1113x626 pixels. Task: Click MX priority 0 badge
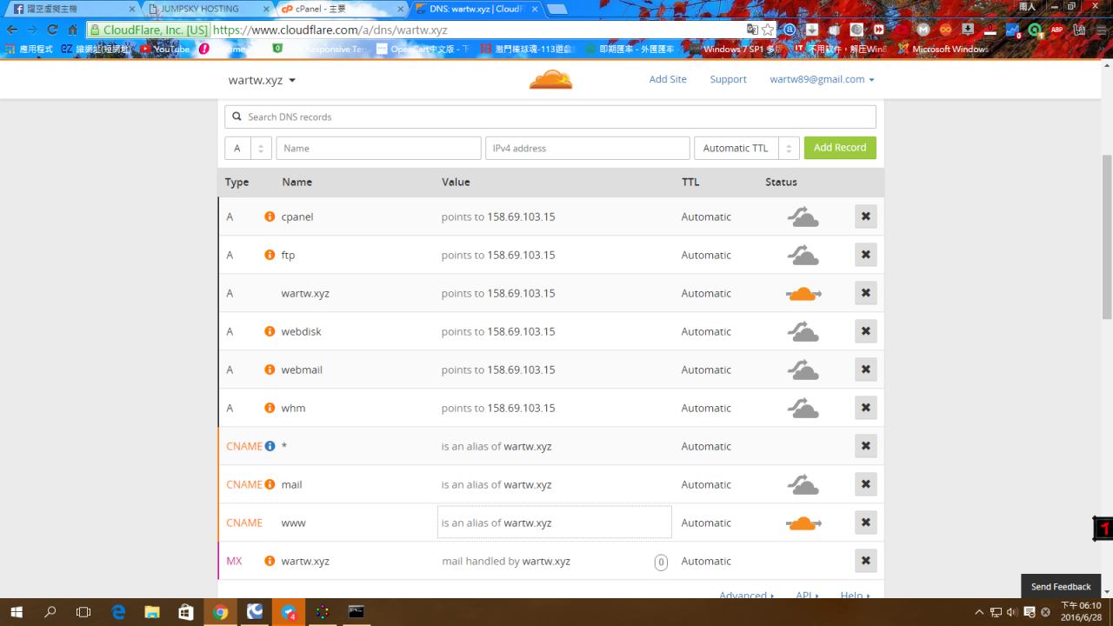point(661,562)
